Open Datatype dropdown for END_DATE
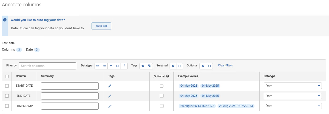Viewport: 329px width, 114px height. (293, 96)
